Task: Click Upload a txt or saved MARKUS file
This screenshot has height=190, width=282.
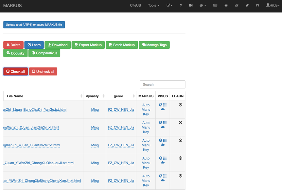Action: (x=34, y=25)
